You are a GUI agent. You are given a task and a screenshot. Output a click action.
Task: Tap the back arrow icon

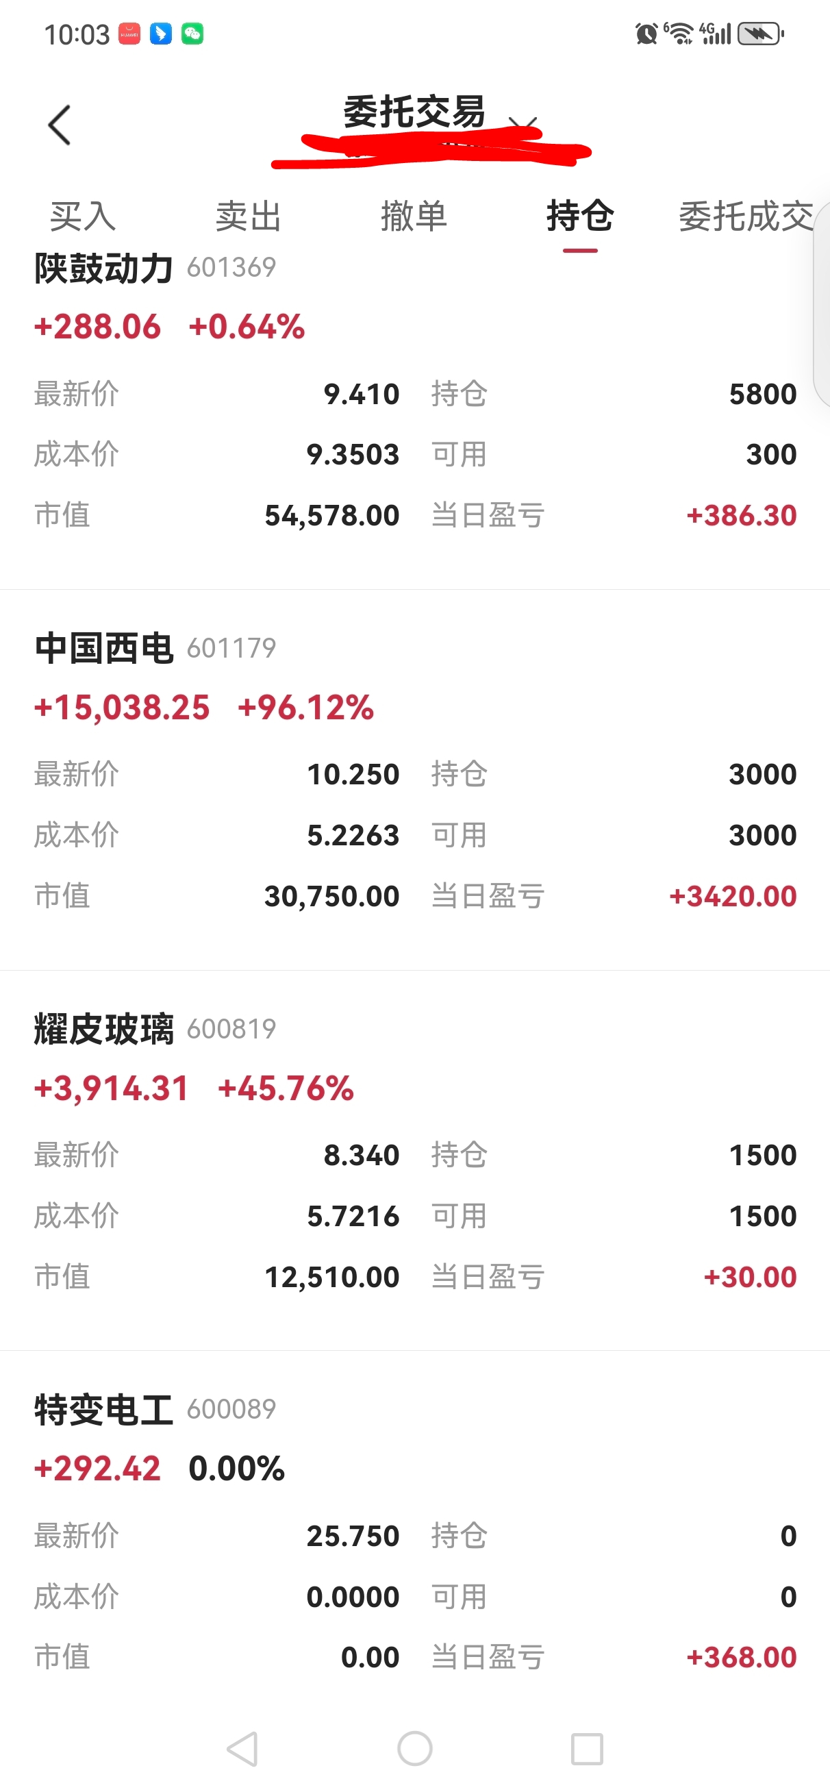click(x=60, y=125)
